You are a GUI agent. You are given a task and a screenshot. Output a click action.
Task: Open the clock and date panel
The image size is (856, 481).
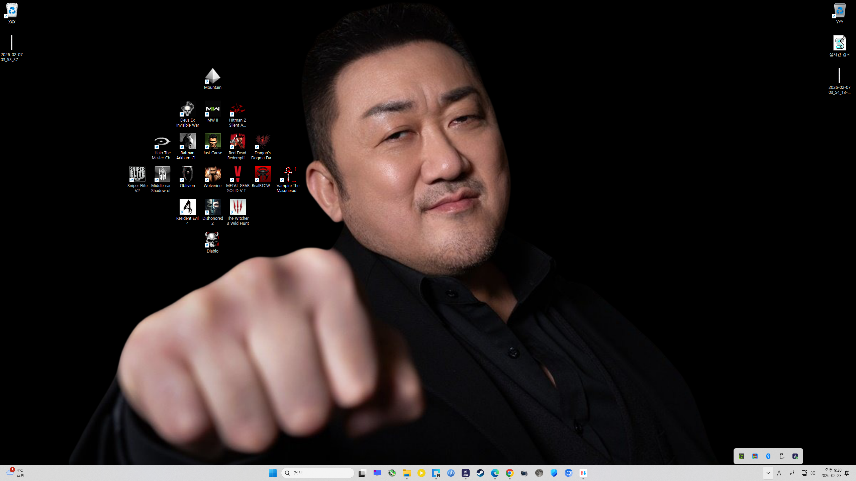[831, 473]
